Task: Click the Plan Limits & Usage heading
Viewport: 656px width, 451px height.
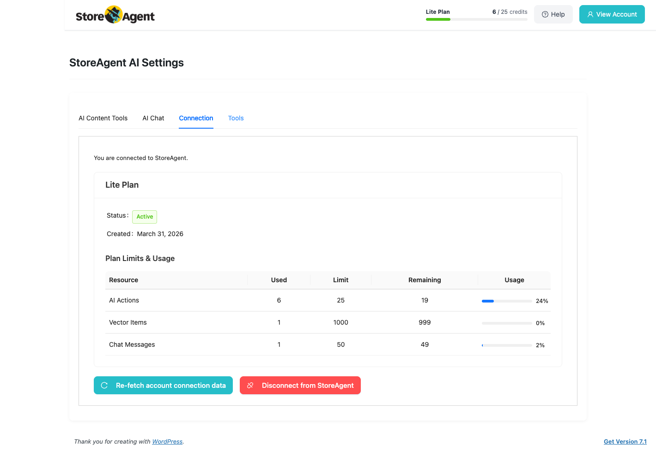Action: point(140,258)
